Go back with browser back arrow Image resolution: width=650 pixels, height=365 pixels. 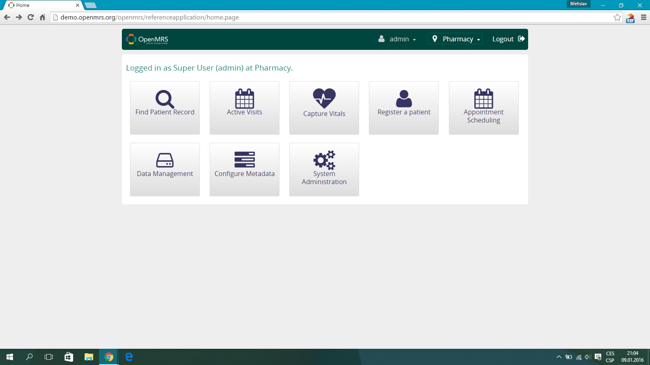click(x=7, y=17)
